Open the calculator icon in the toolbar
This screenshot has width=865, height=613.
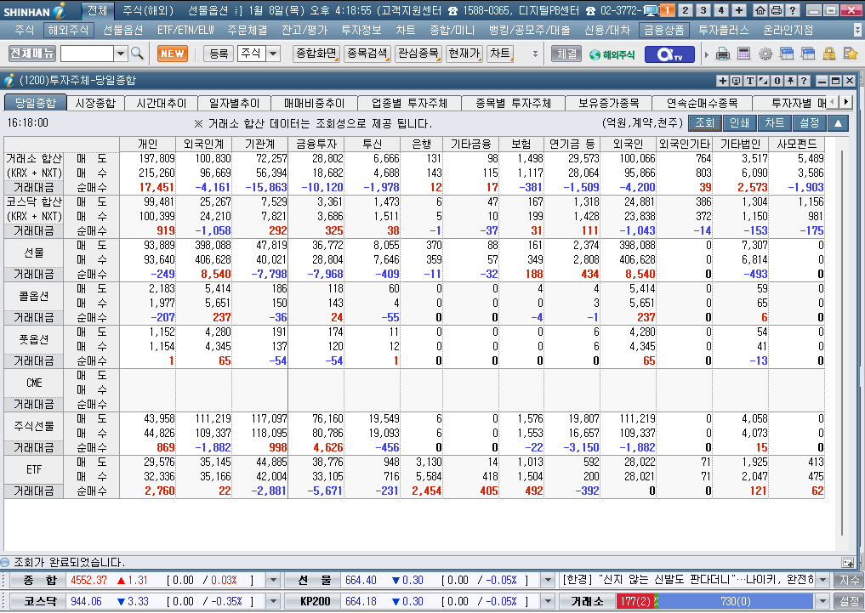[x=743, y=54]
